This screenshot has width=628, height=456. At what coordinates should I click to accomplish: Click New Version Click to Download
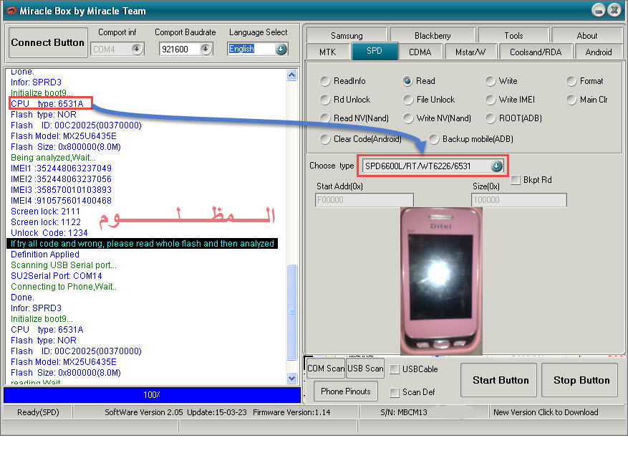pyautogui.click(x=546, y=412)
